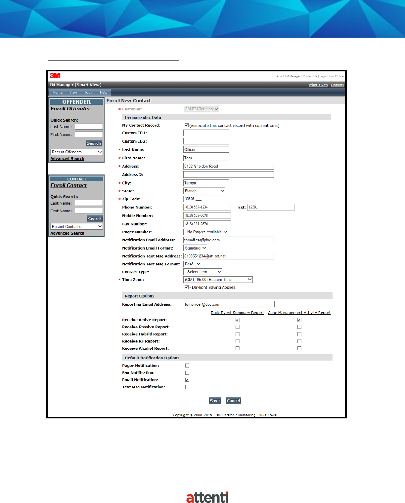Click the Phone Number field
The image size is (405, 503).
(207, 207)
